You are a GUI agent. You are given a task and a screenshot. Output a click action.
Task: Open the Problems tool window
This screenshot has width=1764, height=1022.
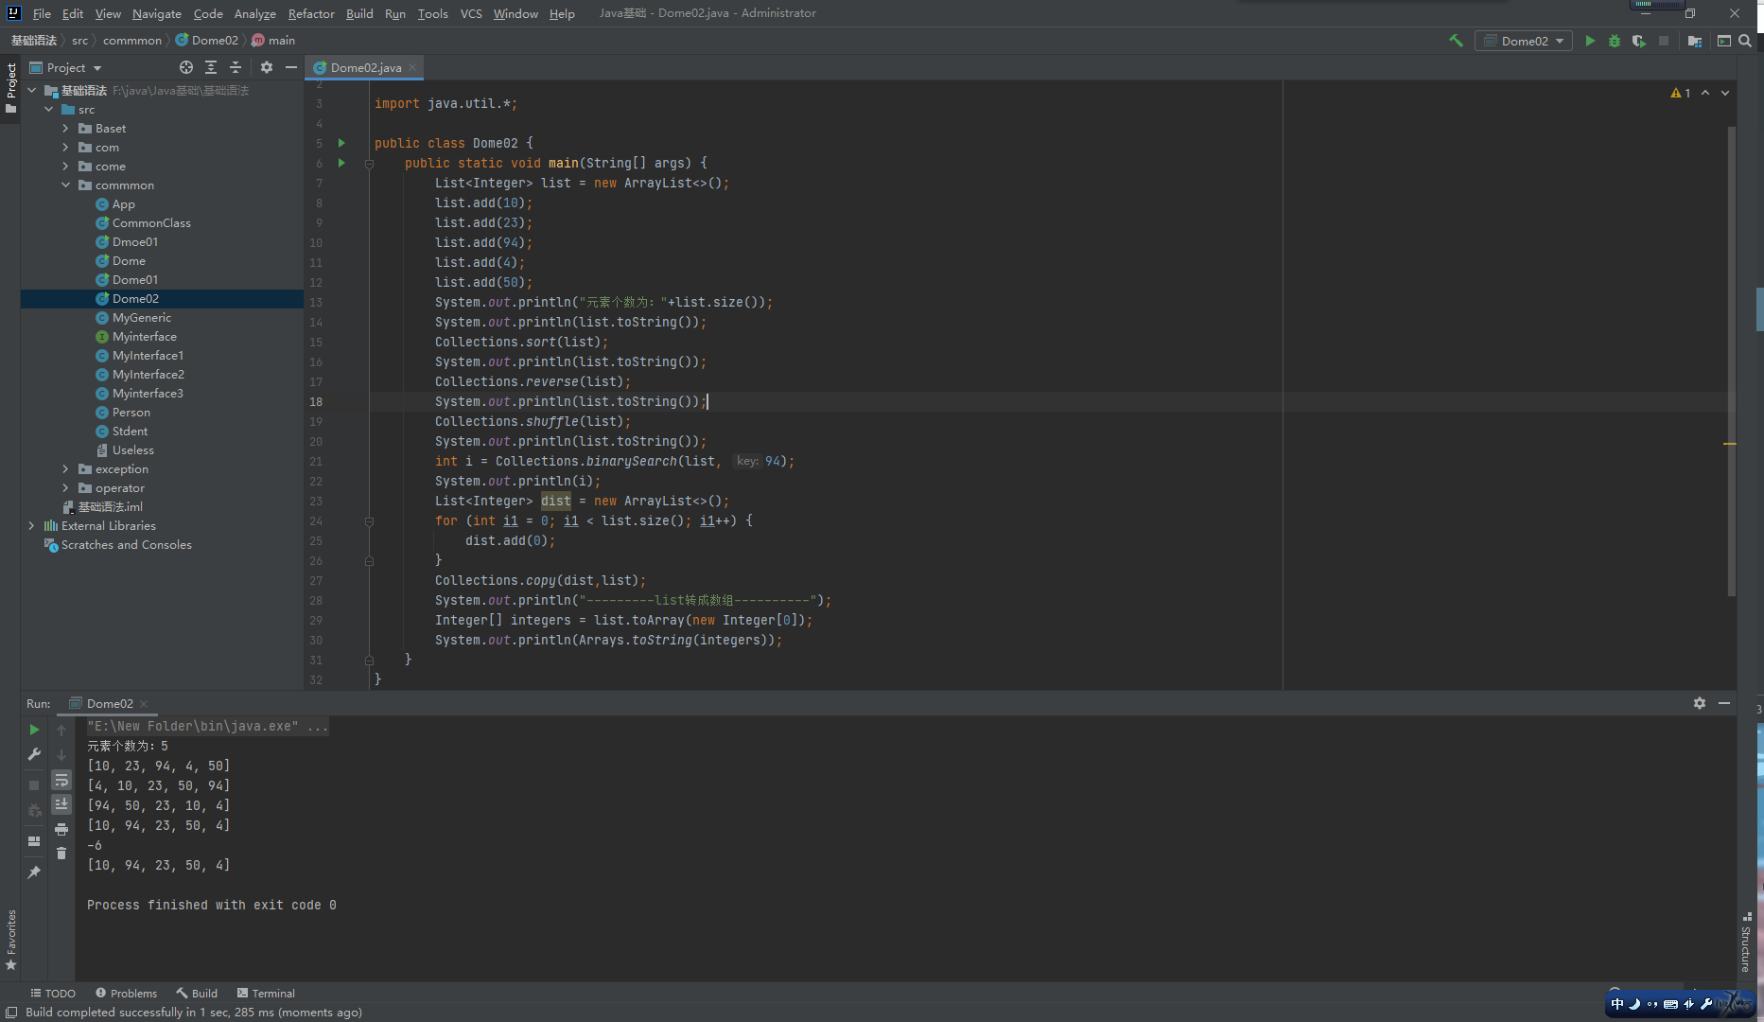pyautogui.click(x=126, y=993)
